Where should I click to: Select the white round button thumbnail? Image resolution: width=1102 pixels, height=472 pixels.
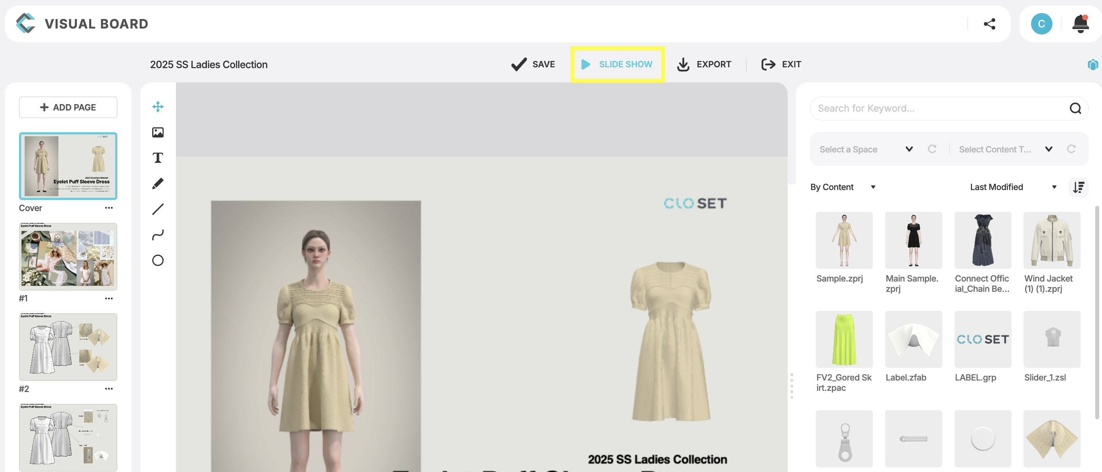click(983, 439)
